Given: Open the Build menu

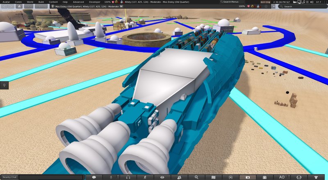Looking at the screenshot, I should pos(41,2).
